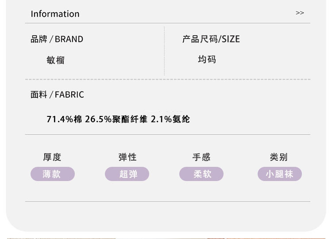Click the 厚度 attribute label
The height and width of the screenshot is (239, 332).
[x=52, y=157]
